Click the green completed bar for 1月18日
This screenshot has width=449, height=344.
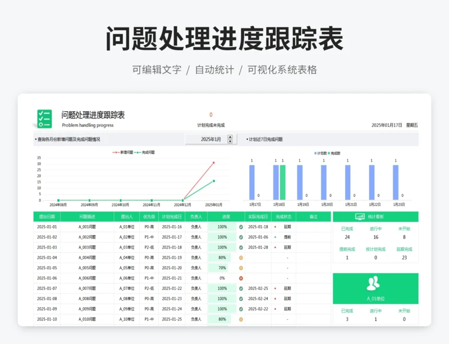click(x=283, y=182)
